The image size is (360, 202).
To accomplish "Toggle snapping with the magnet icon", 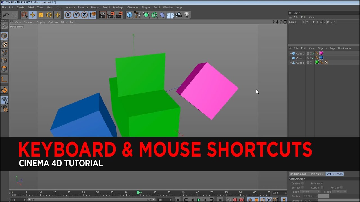I will click(4, 90).
